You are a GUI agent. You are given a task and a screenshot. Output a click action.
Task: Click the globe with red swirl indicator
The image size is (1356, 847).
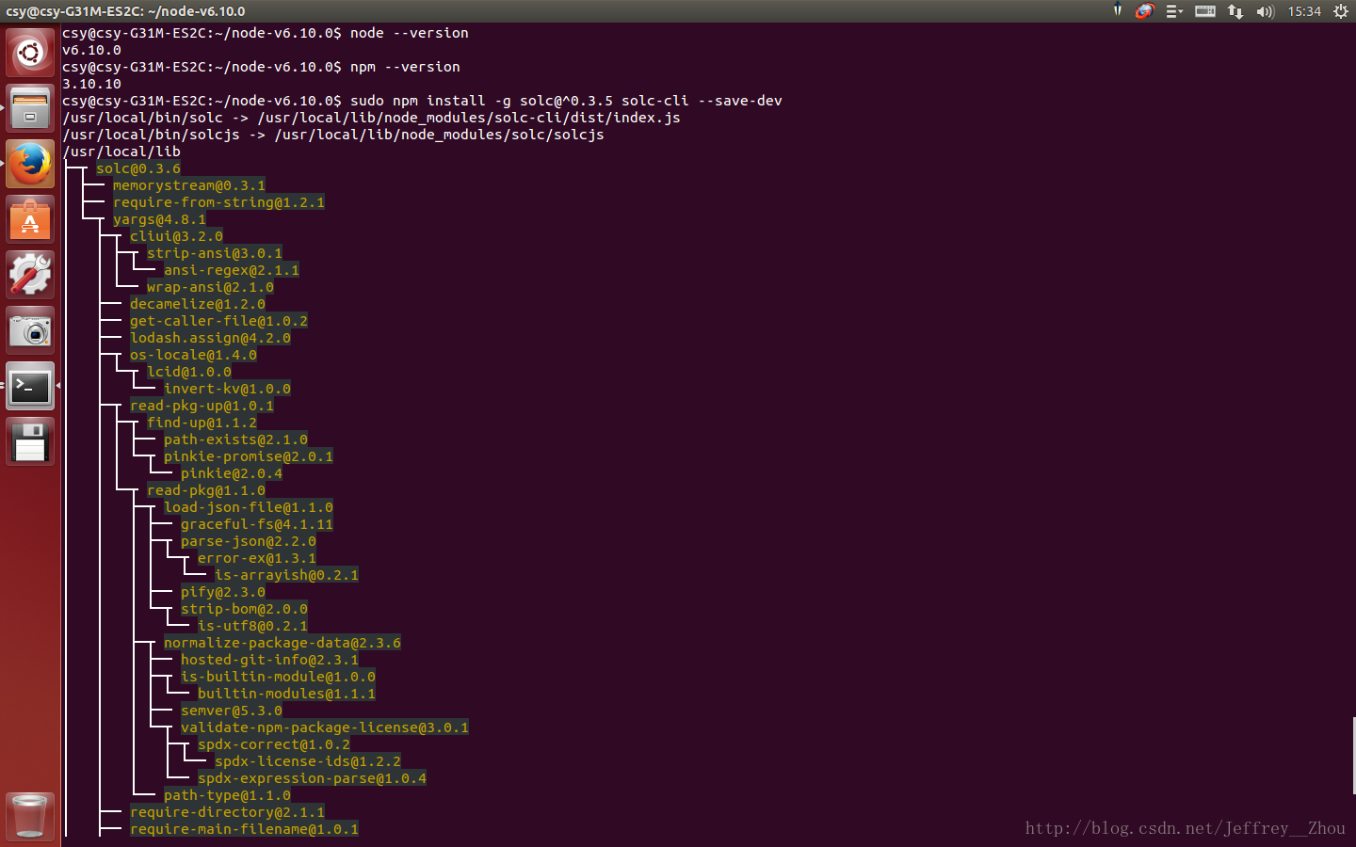[1145, 11]
